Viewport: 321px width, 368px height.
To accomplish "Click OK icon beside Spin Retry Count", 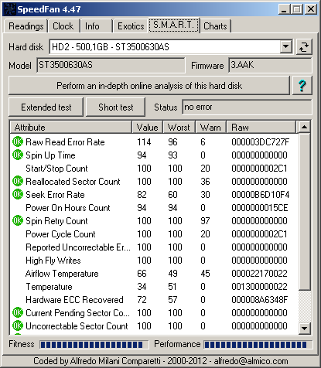I will (18, 220).
